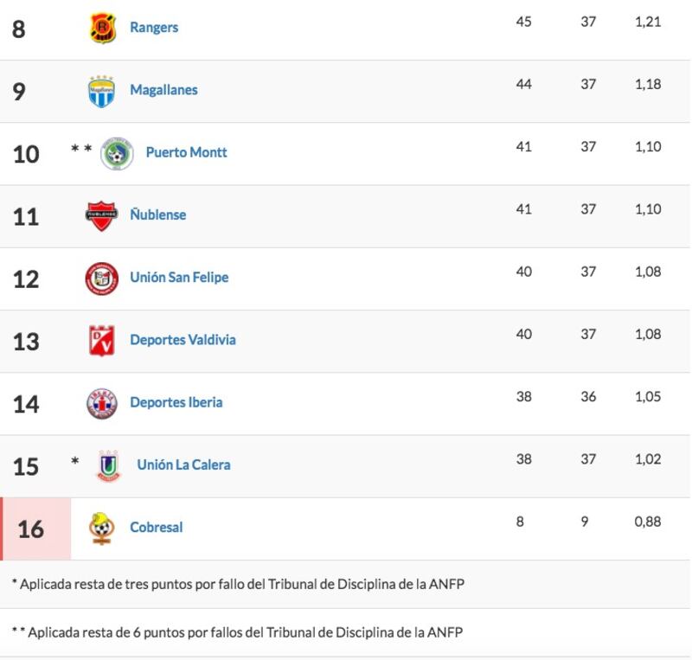Click the Unión La Calera crest

coord(109,465)
